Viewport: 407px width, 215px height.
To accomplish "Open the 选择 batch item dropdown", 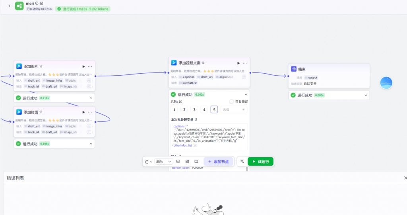I will (x=234, y=109).
